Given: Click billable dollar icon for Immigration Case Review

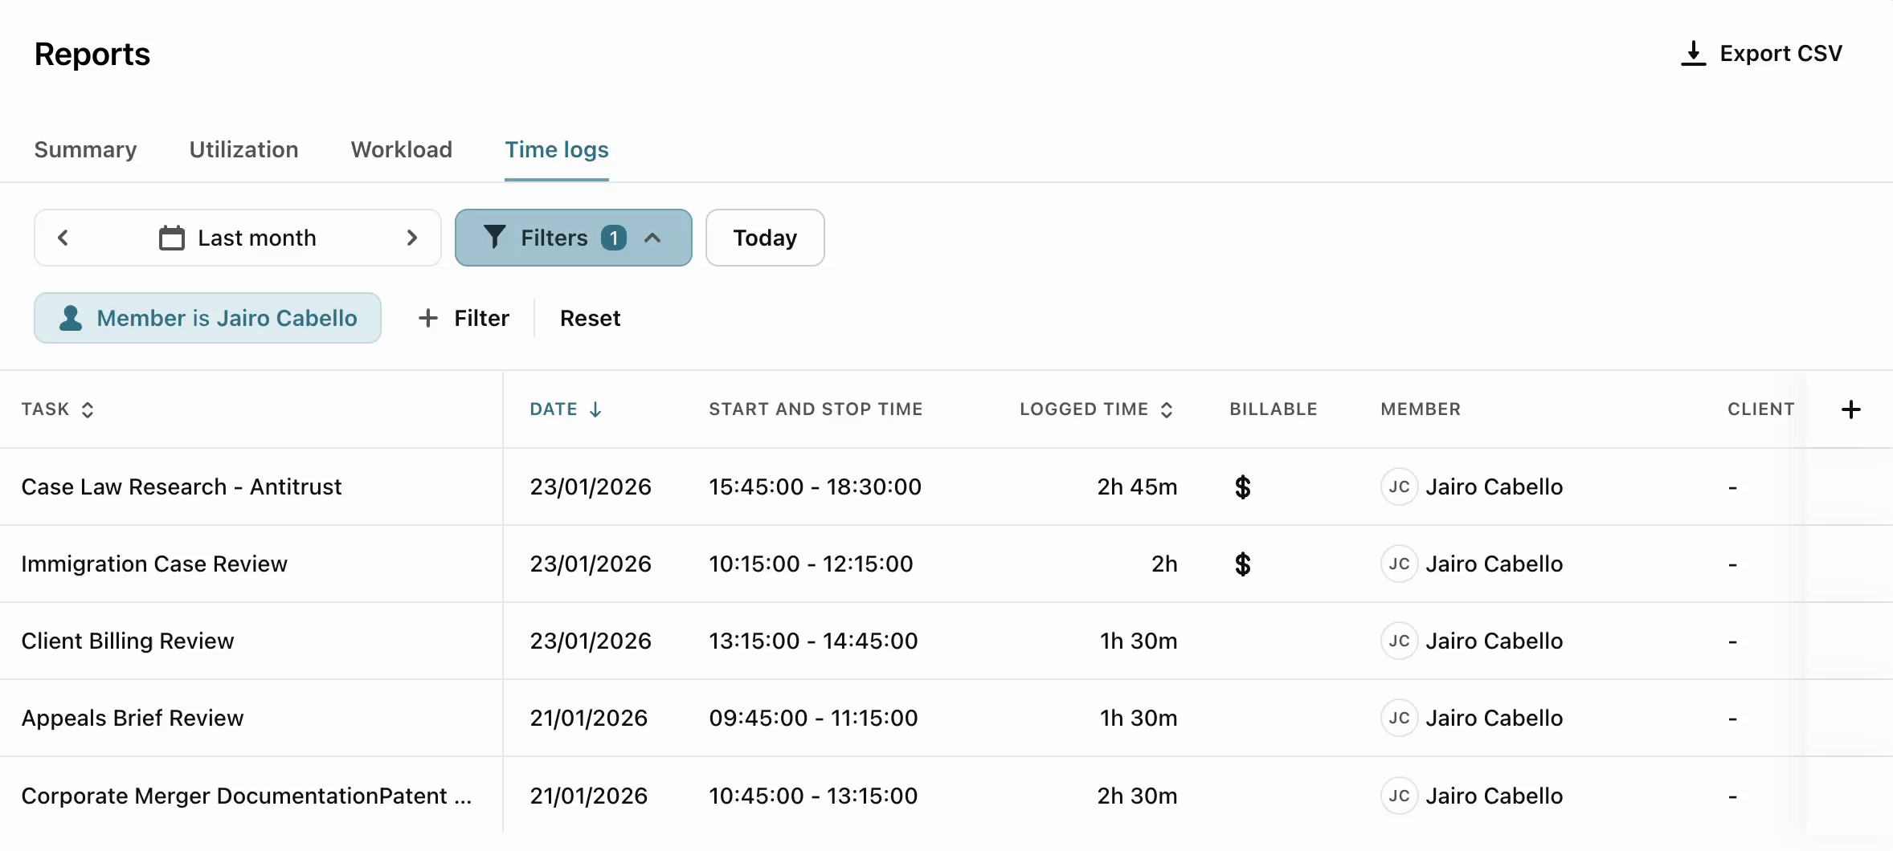Looking at the screenshot, I should tap(1242, 564).
